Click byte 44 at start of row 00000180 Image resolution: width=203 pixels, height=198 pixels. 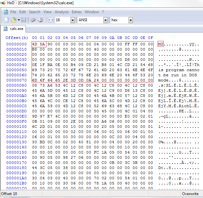(x=34, y=168)
